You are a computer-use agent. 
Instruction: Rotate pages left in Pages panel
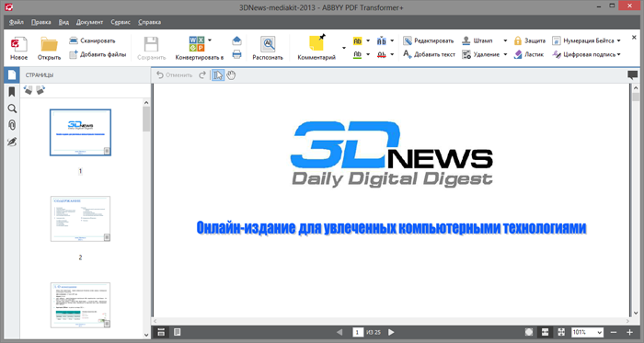point(28,90)
